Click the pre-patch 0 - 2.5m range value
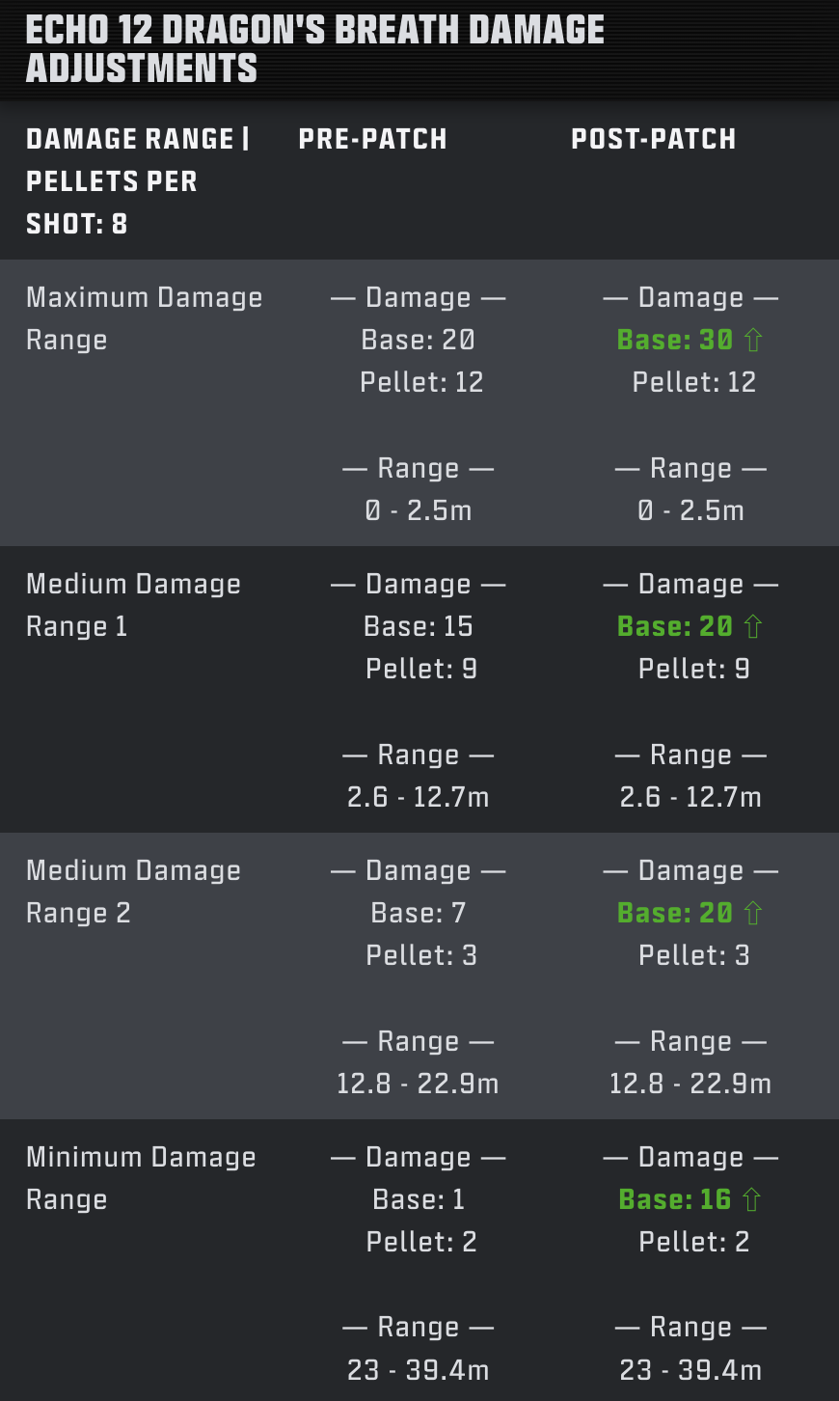The width and height of the screenshot is (839, 1401). tap(419, 510)
